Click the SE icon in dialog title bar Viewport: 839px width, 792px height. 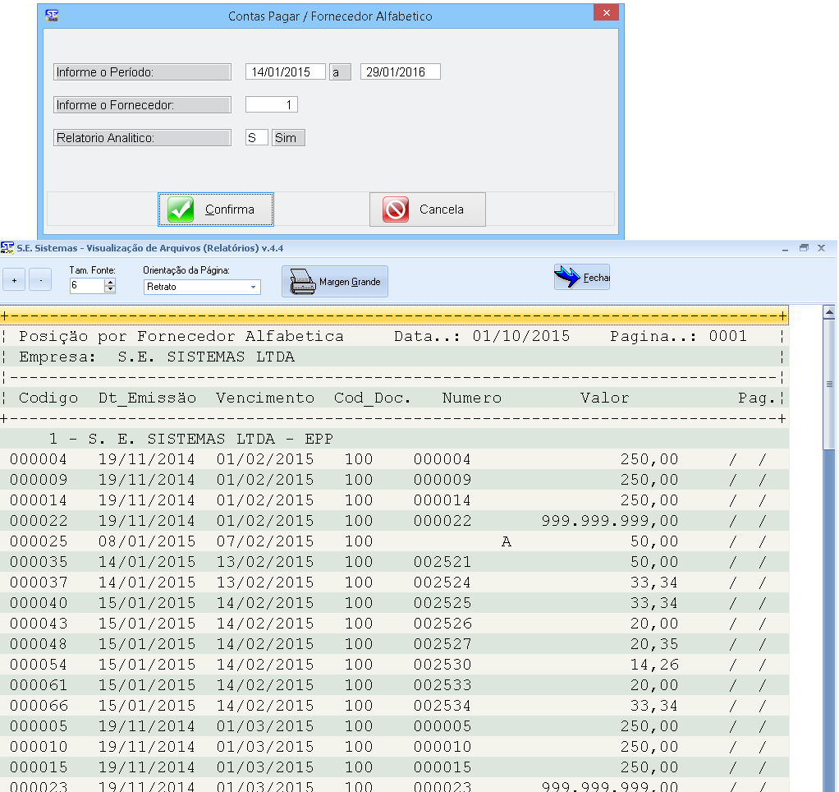(x=52, y=15)
